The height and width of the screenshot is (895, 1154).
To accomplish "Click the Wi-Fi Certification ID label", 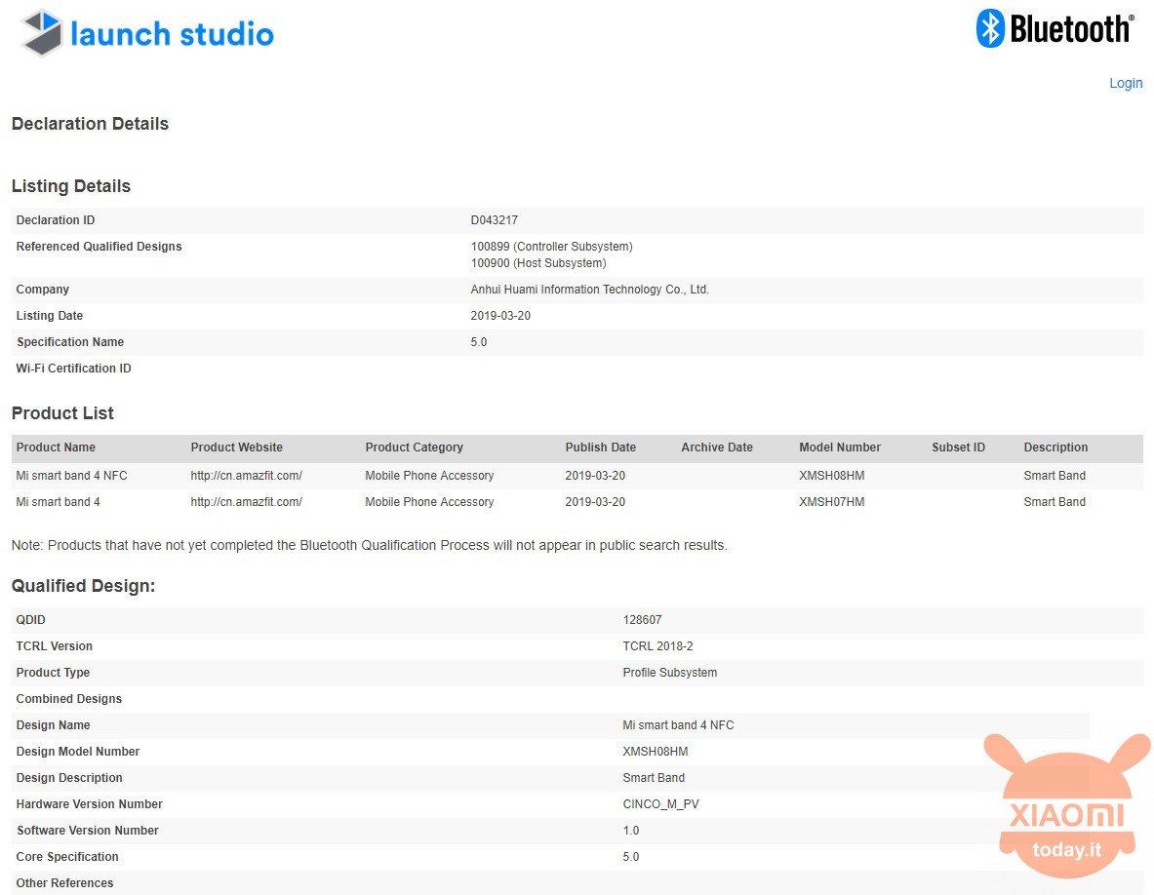I will click(x=73, y=369).
